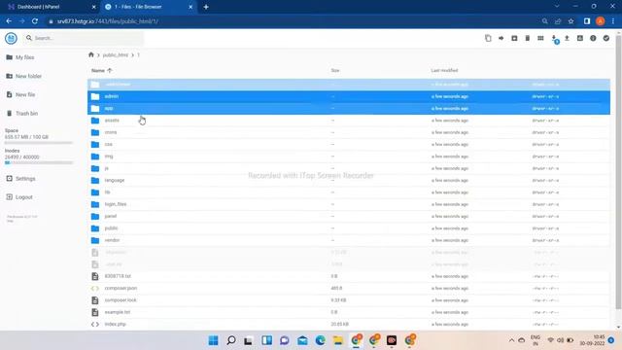Click the select multiple checkmark icon

coord(606,38)
